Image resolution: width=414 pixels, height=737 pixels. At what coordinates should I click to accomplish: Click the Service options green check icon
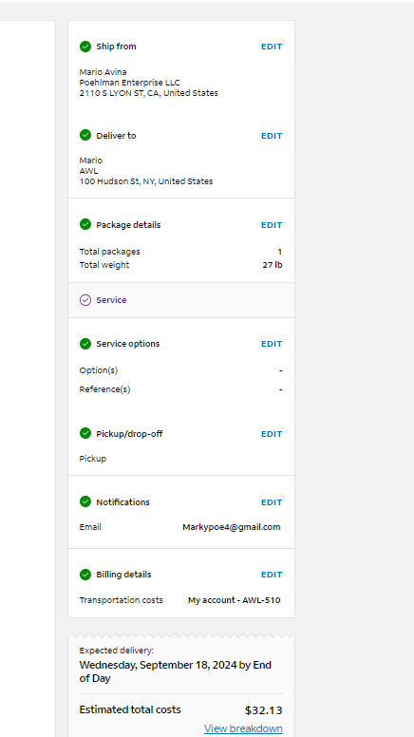[x=85, y=344]
